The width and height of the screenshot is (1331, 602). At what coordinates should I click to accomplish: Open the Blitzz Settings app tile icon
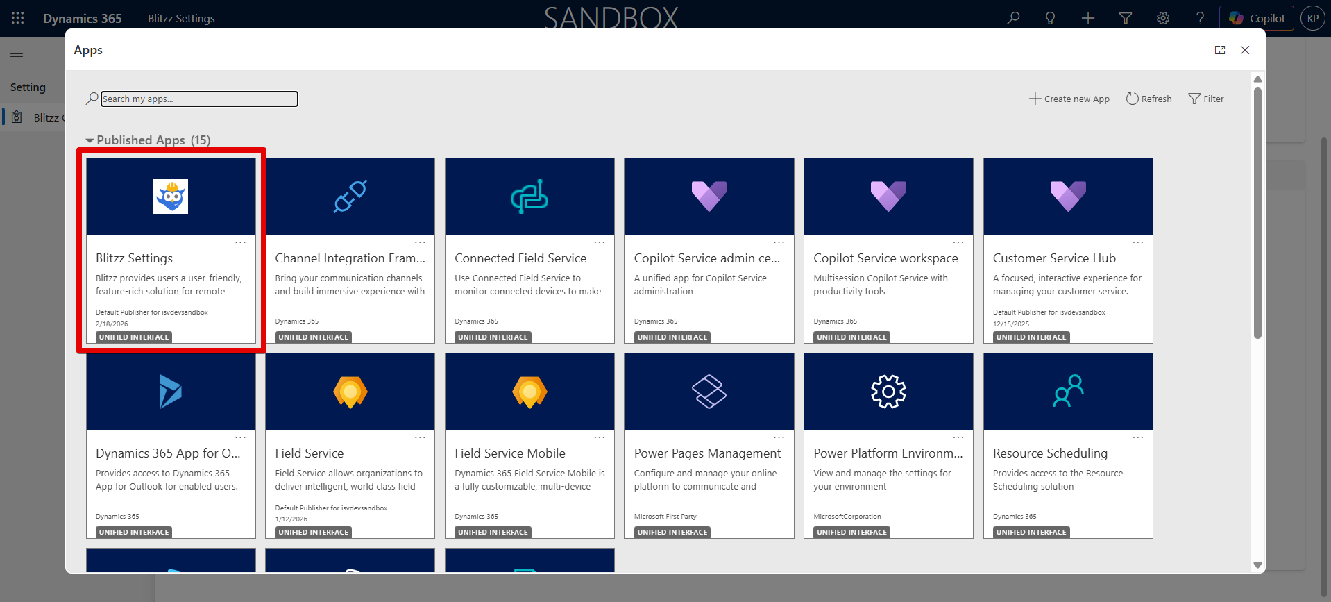[x=171, y=197]
